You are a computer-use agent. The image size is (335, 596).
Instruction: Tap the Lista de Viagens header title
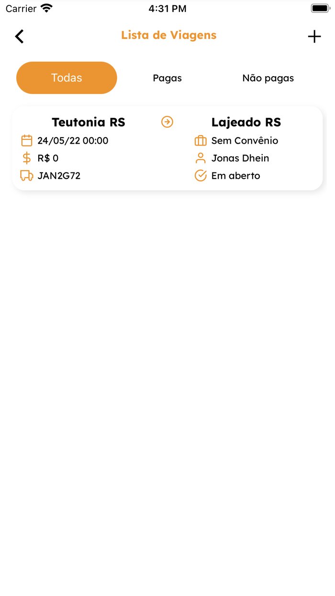click(x=168, y=35)
